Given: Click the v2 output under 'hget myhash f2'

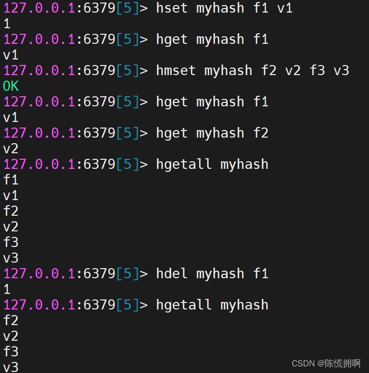Looking at the screenshot, I should coord(11,149).
